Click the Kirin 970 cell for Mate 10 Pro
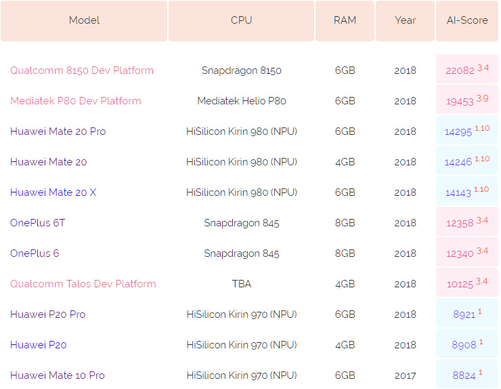The image size is (501, 389). pyautogui.click(x=241, y=375)
